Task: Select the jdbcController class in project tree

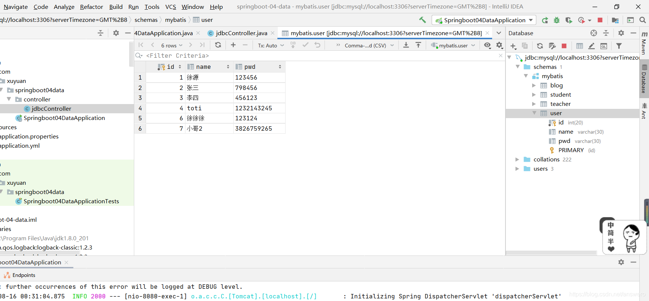Action: click(51, 108)
